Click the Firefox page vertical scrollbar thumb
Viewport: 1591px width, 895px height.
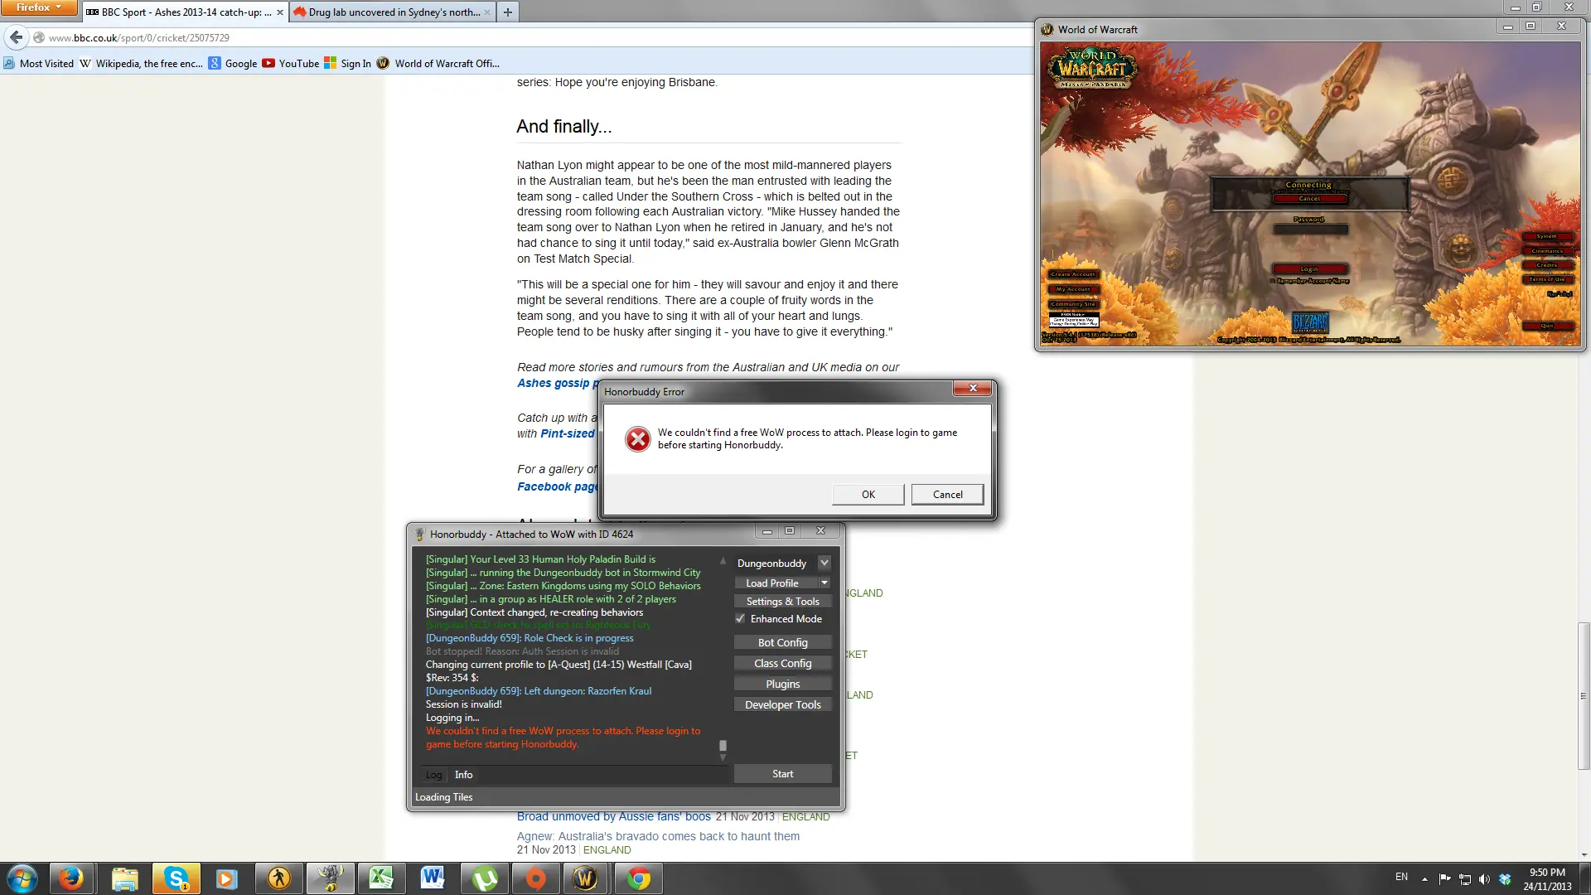tap(1584, 696)
